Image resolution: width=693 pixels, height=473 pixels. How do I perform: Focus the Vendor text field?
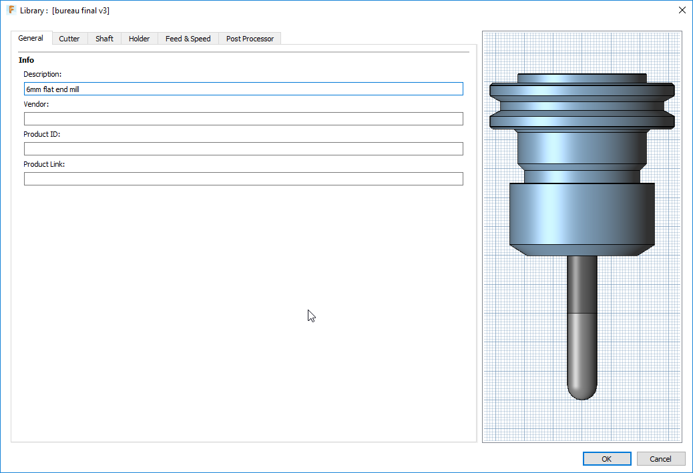coord(244,119)
